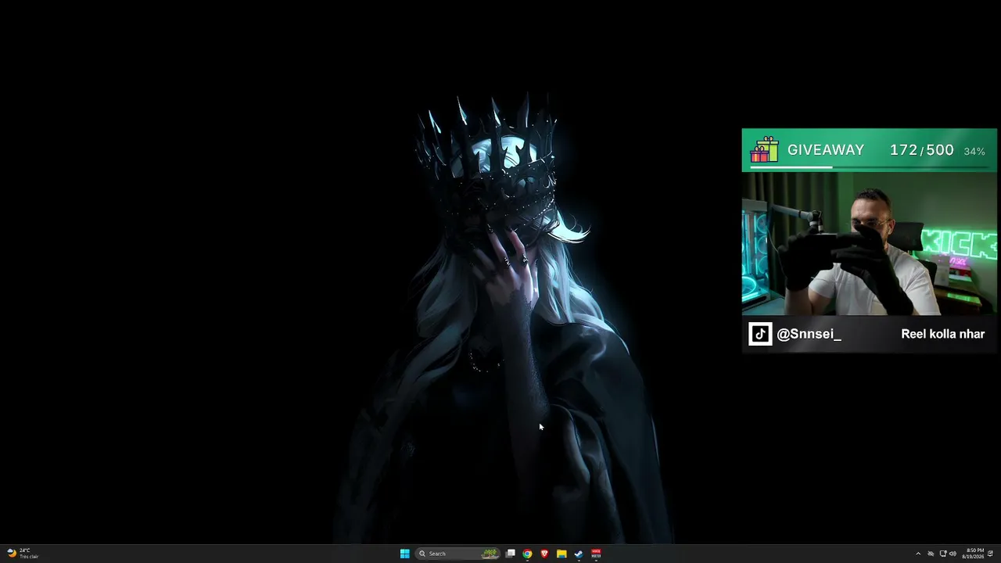The image size is (1001, 563).
Task: Click the 'Reel kolla nhar' text
Action: (942, 334)
